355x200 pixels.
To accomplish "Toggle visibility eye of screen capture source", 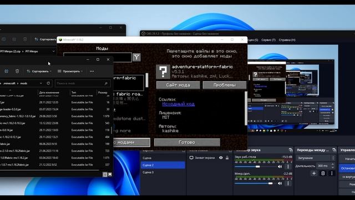I will pyautogui.click(x=221, y=158).
